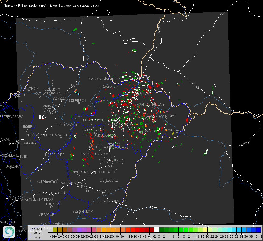Click the NYÍRBÁTOR label

coord(145,131)
